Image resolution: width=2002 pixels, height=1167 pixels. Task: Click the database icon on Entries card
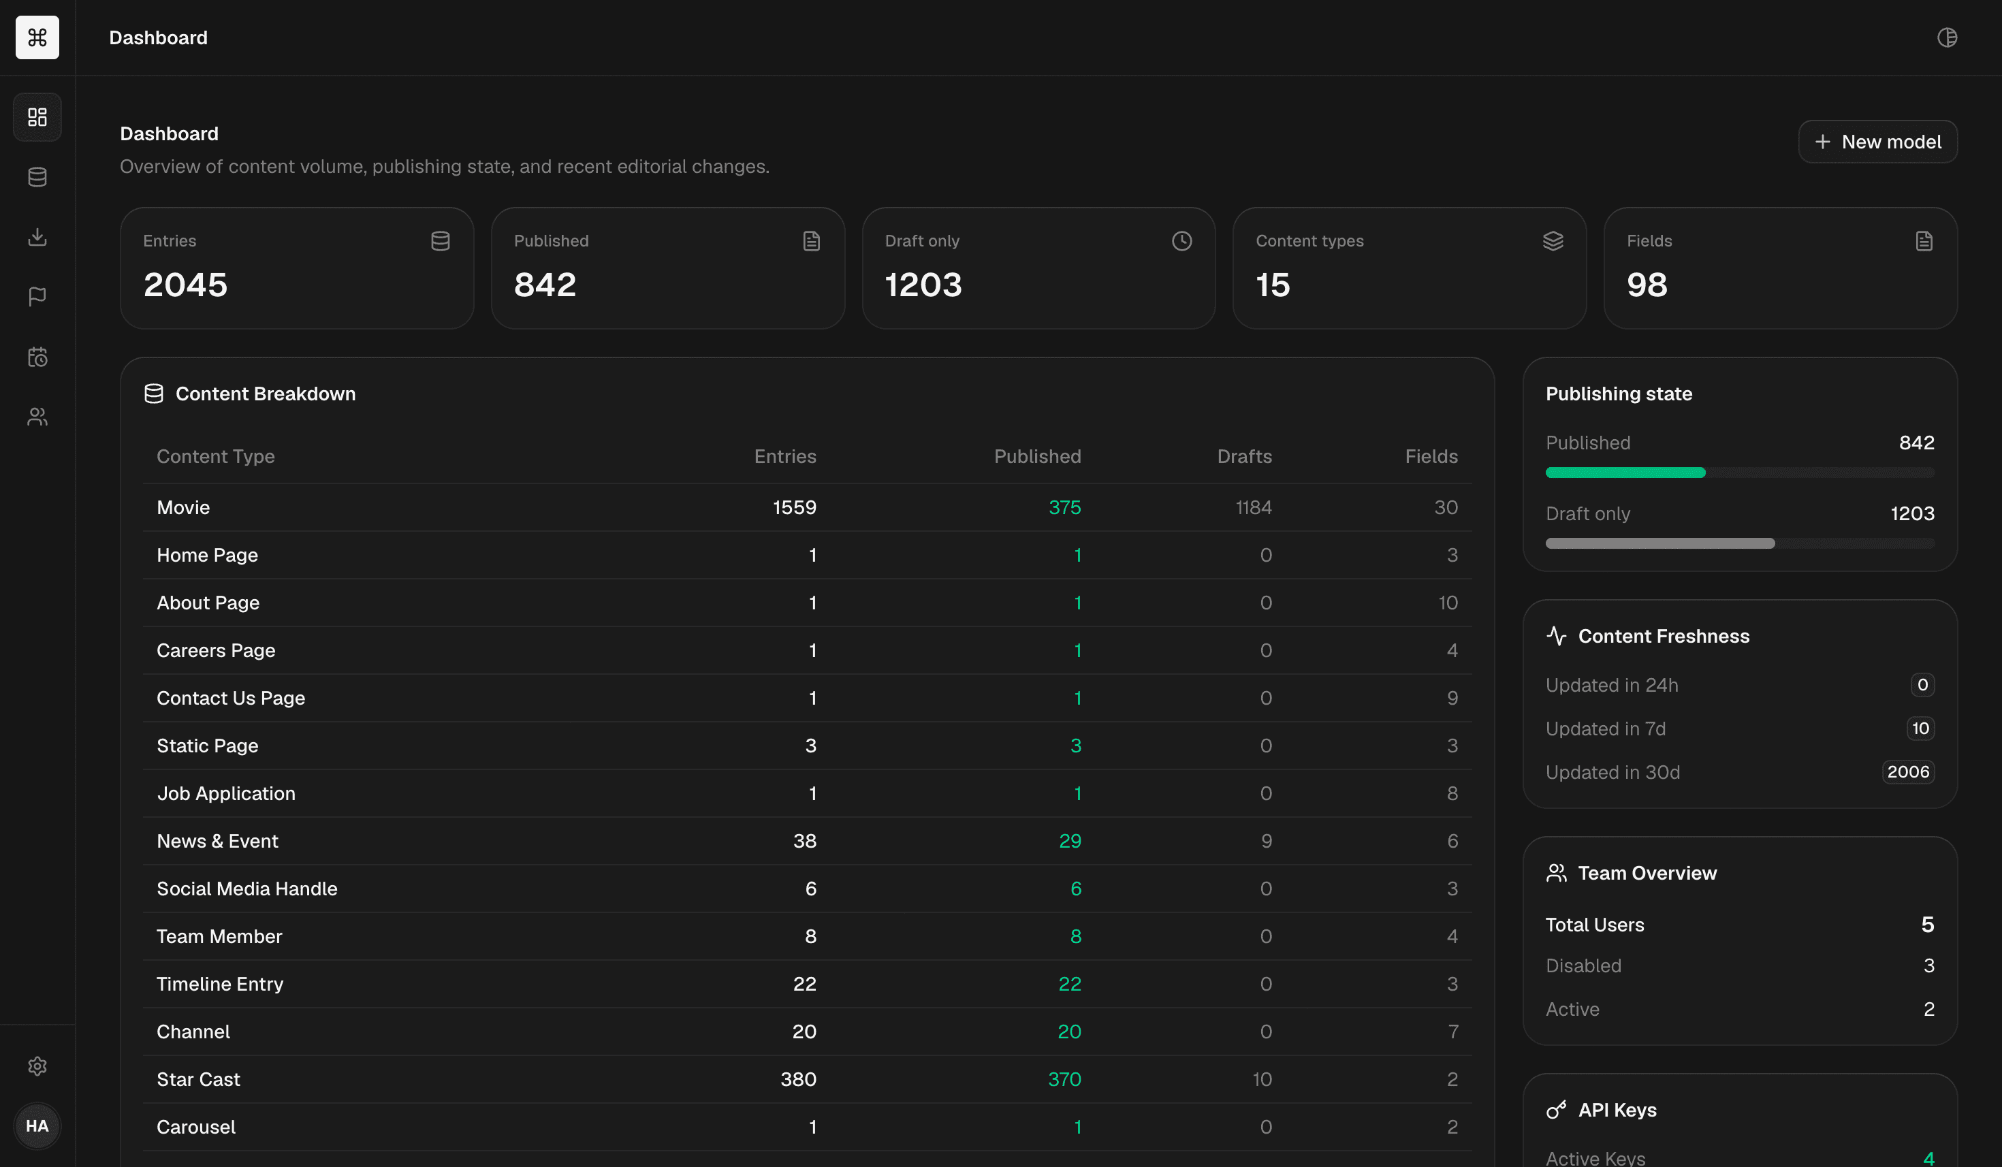[440, 241]
